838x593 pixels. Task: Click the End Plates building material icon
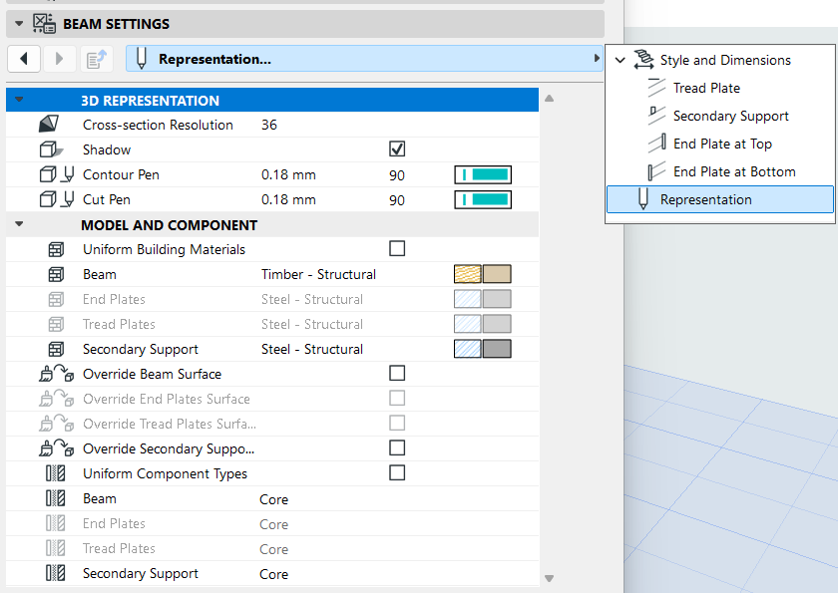[x=56, y=299]
